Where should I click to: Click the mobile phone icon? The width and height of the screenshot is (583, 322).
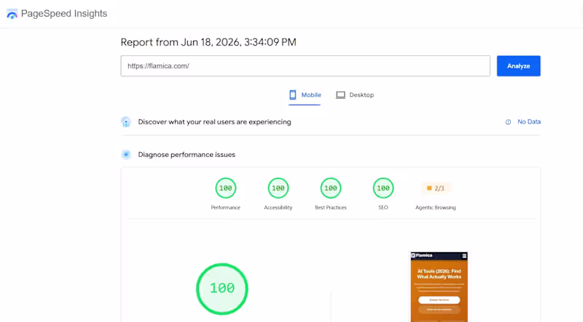tap(293, 95)
